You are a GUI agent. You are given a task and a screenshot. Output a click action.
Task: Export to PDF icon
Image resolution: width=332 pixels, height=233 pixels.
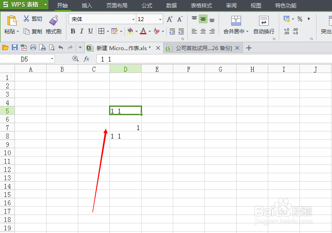(x=24, y=47)
